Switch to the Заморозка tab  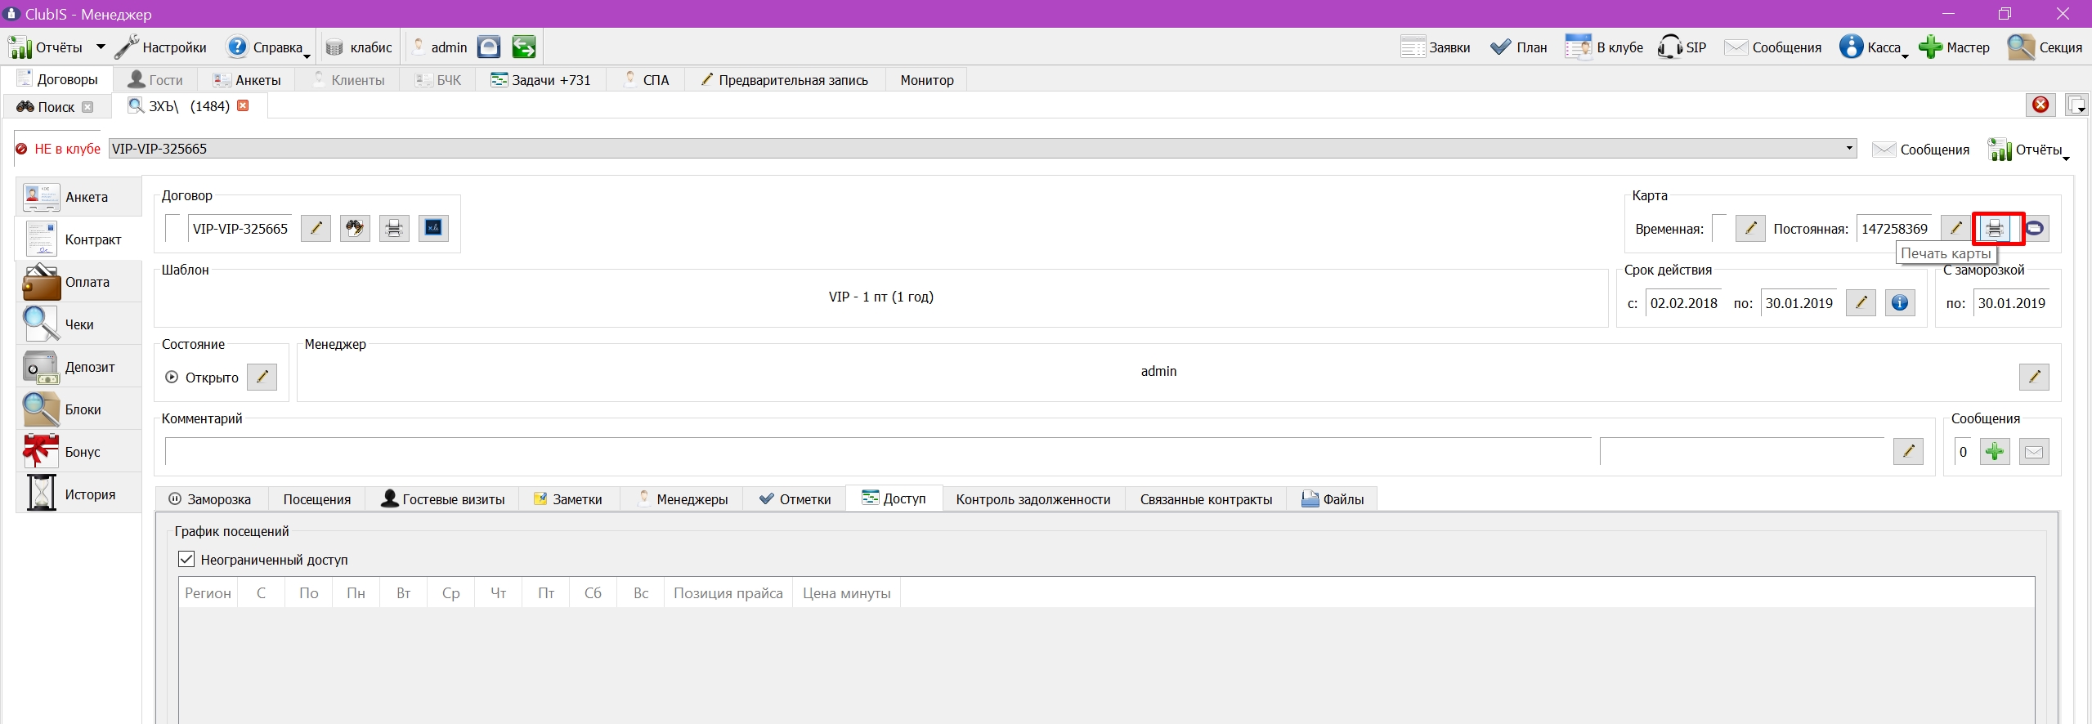coord(210,498)
